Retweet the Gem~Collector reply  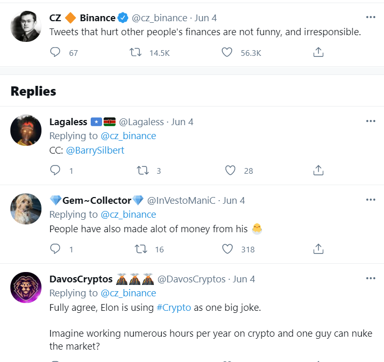(140, 249)
